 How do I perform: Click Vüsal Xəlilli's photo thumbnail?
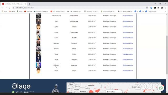tap(38, 54)
